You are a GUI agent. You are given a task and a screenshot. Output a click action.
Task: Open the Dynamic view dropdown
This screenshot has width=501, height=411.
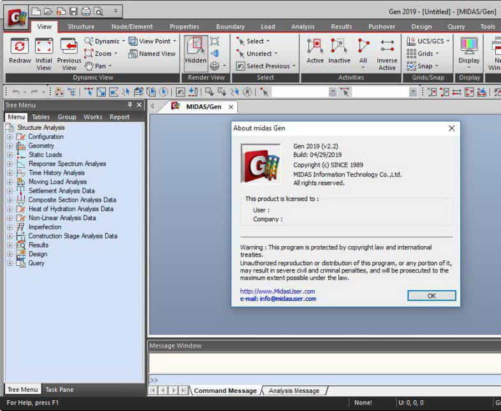(123, 41)
